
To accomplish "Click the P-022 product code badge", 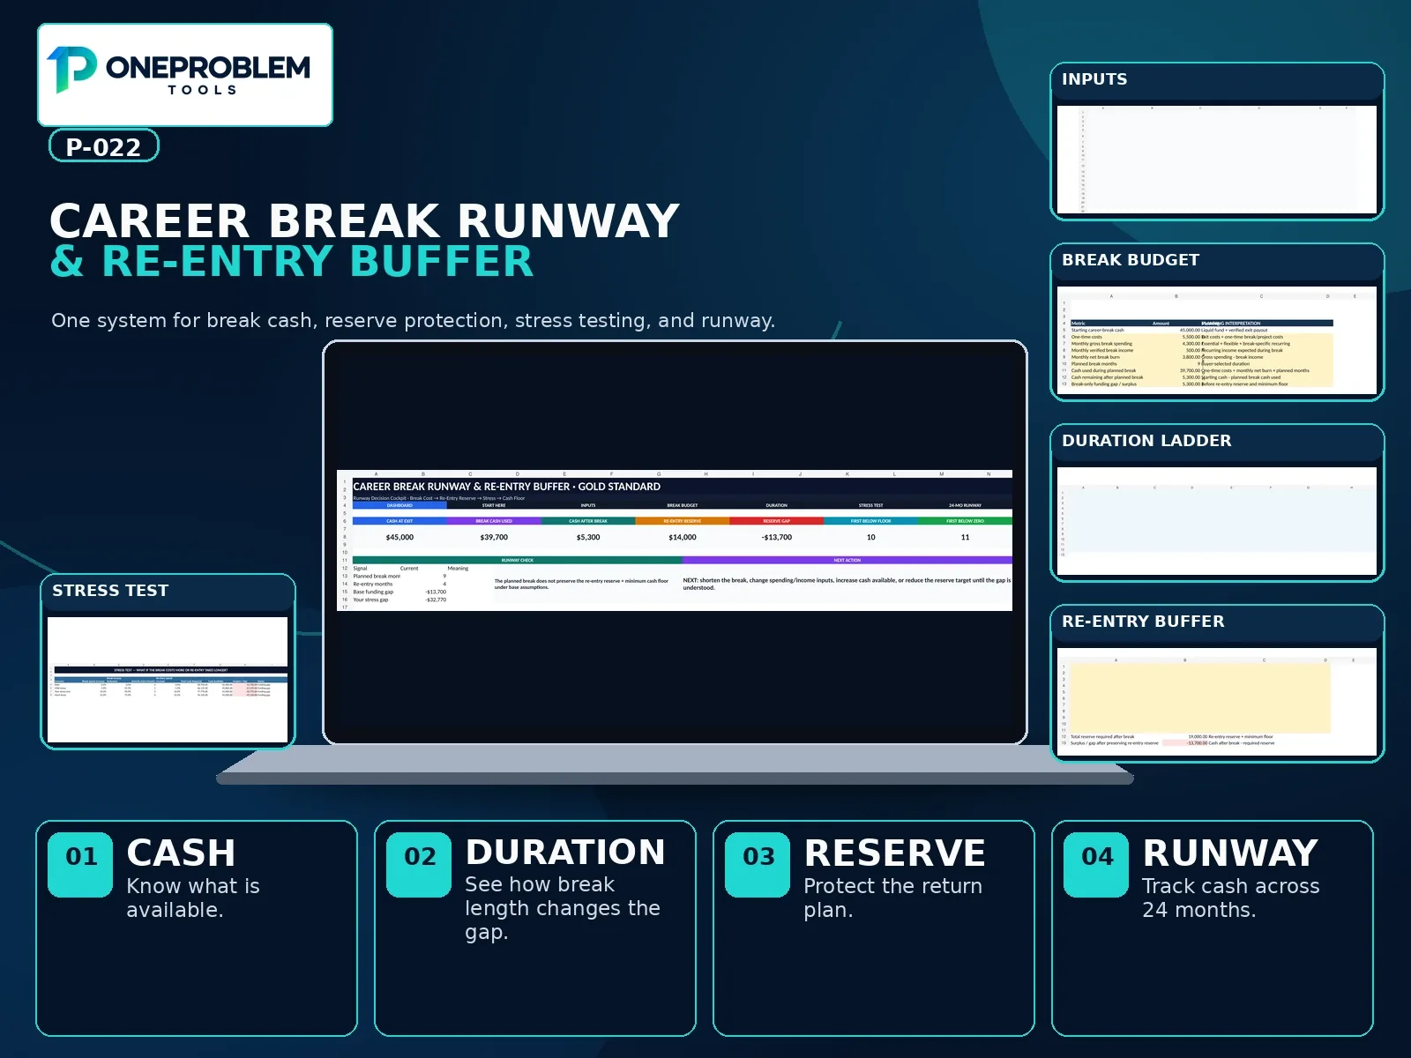I will 104,146.
